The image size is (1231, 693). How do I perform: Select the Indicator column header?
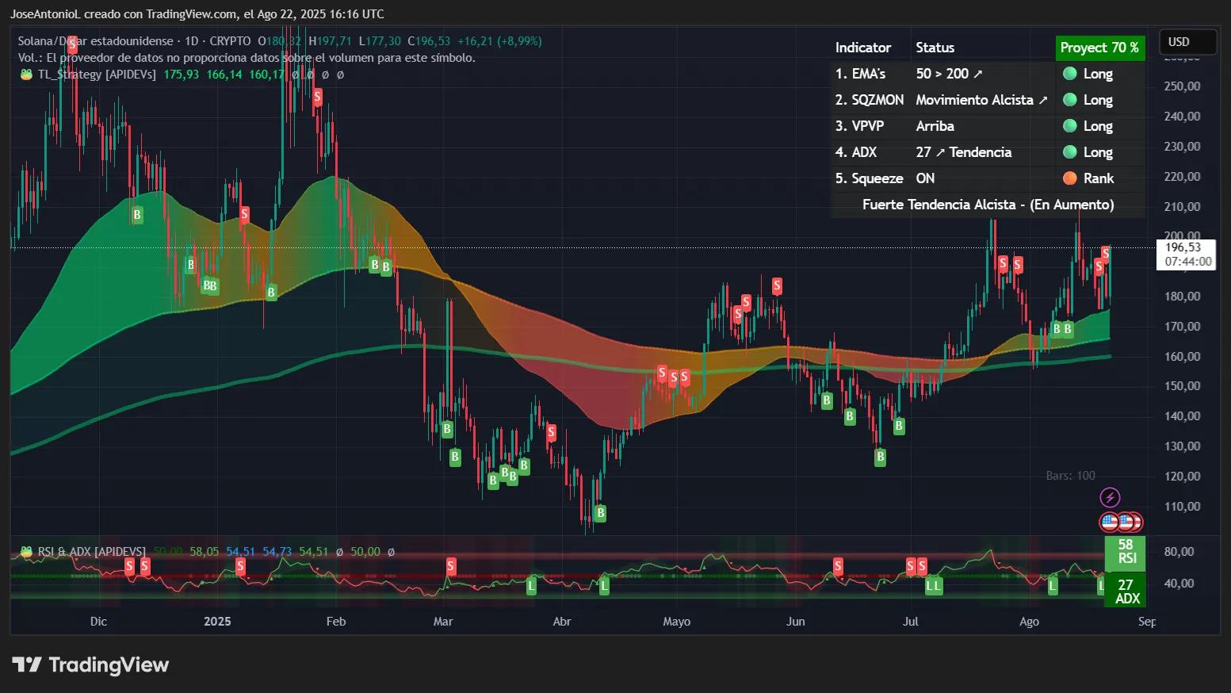click(x=863, y=48)
